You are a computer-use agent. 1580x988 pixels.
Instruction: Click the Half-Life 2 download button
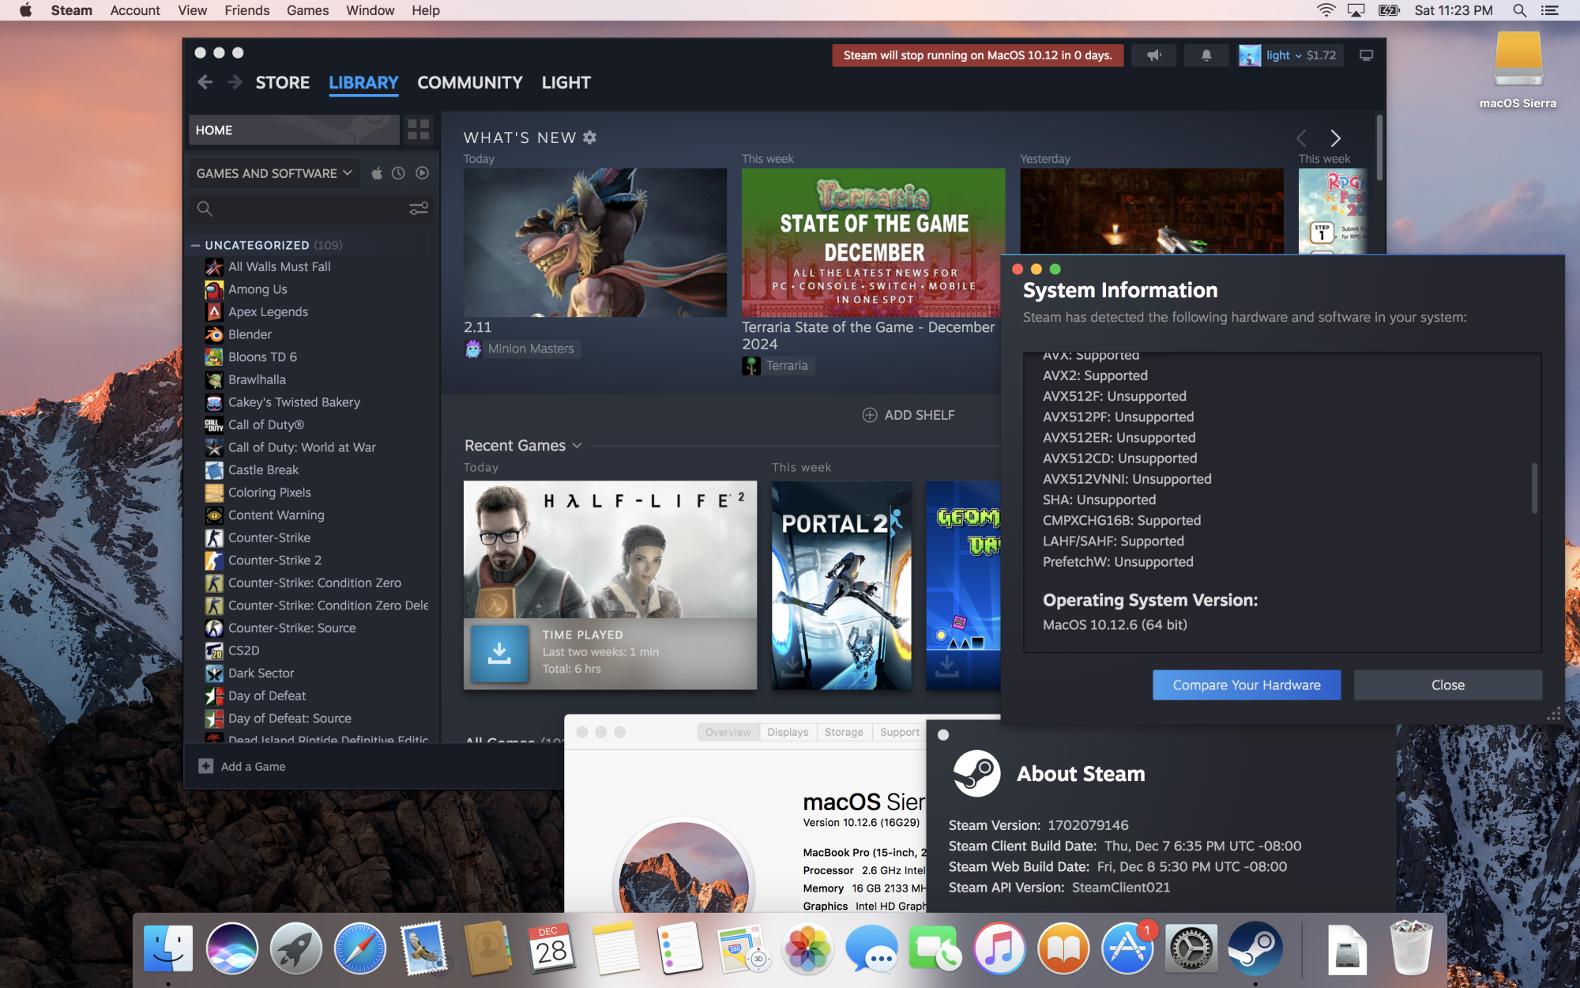point(499,653)
